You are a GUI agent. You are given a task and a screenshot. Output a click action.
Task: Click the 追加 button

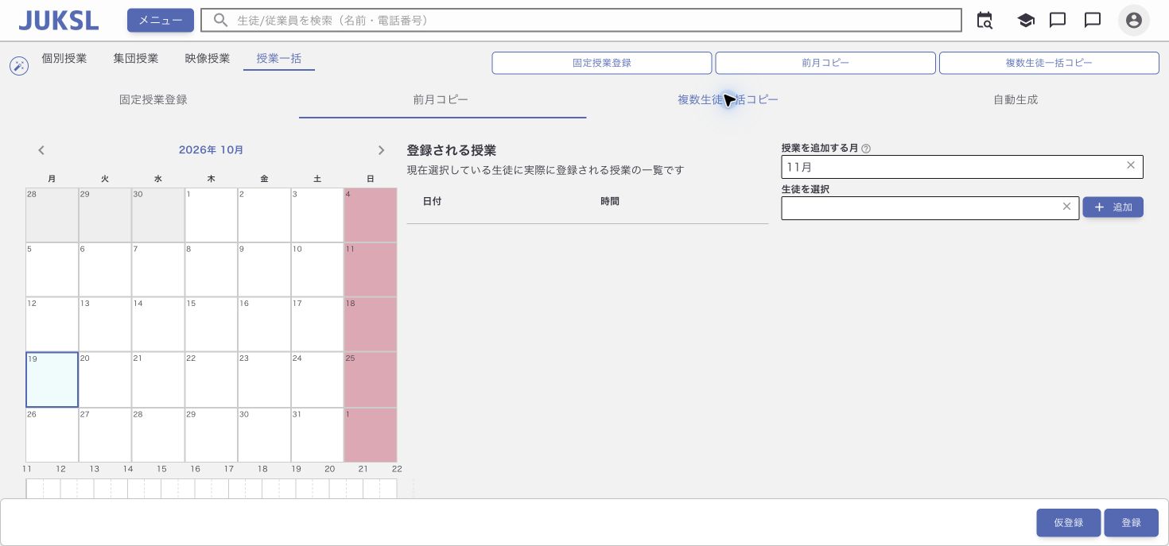point(1113,207)
